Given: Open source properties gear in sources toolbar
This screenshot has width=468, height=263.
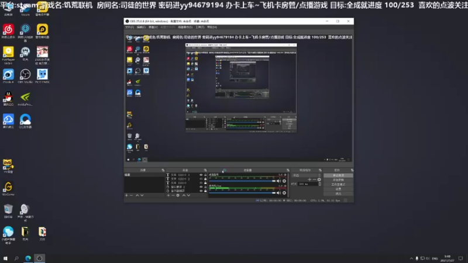Looking at the screenshot, I should 178,195.
